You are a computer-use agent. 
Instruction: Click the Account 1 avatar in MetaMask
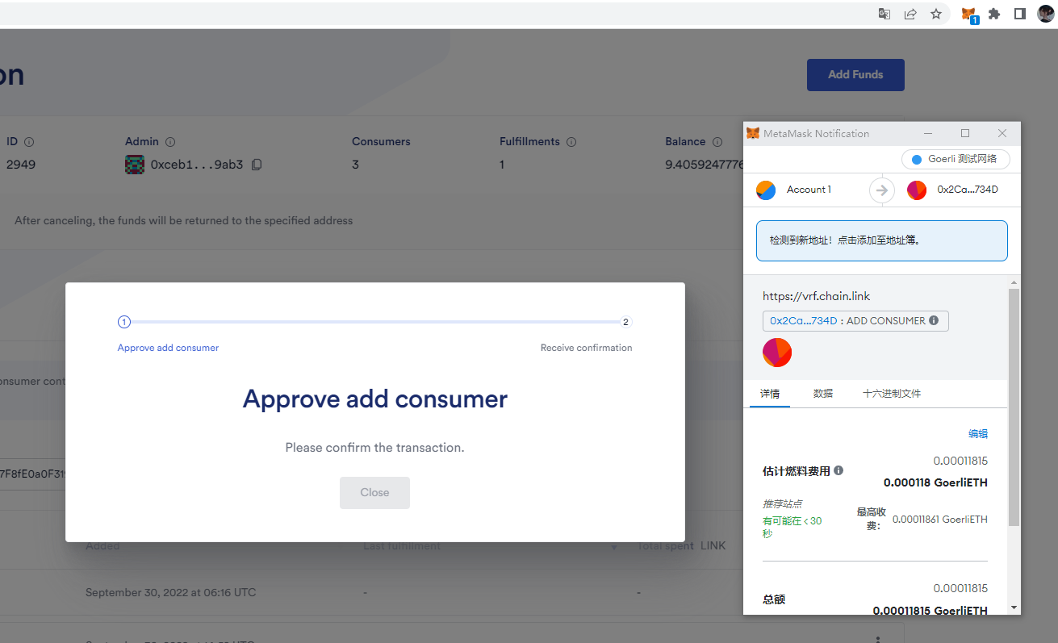coord(766,190)
